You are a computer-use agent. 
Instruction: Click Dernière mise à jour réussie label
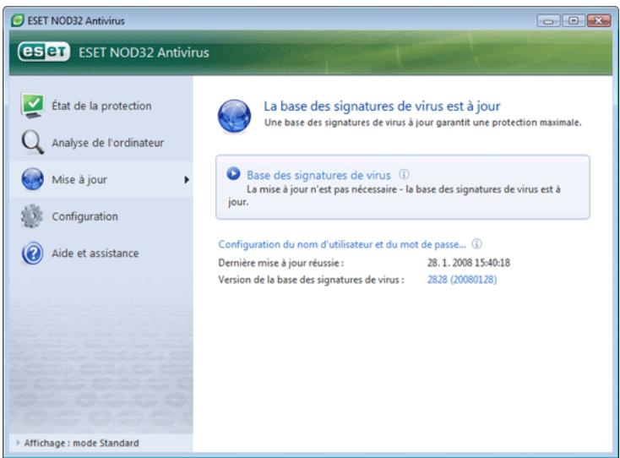tap(281, 263)
